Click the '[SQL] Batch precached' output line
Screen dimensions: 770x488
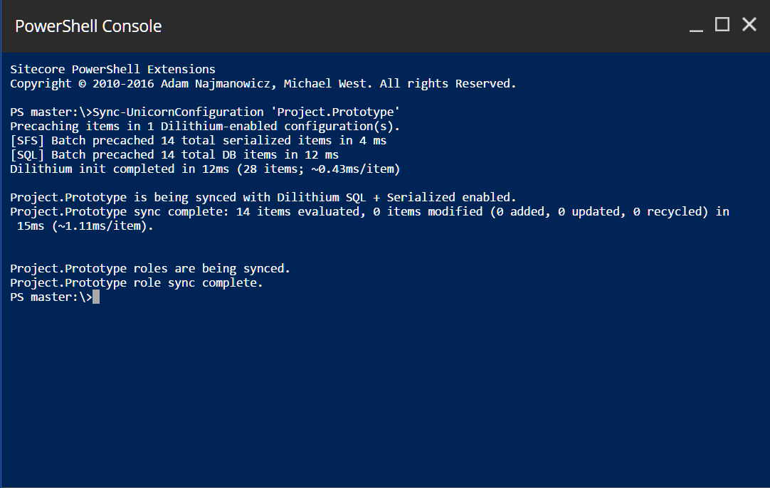174,154
